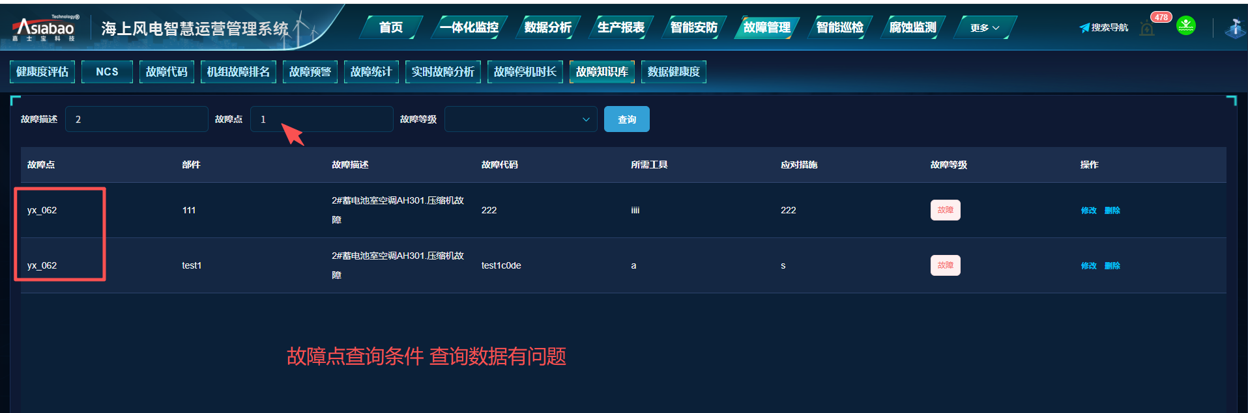Screen dimensions: 1248x413
Task: Click the wind turbine avatar icon
Action: click(1234, 28)
